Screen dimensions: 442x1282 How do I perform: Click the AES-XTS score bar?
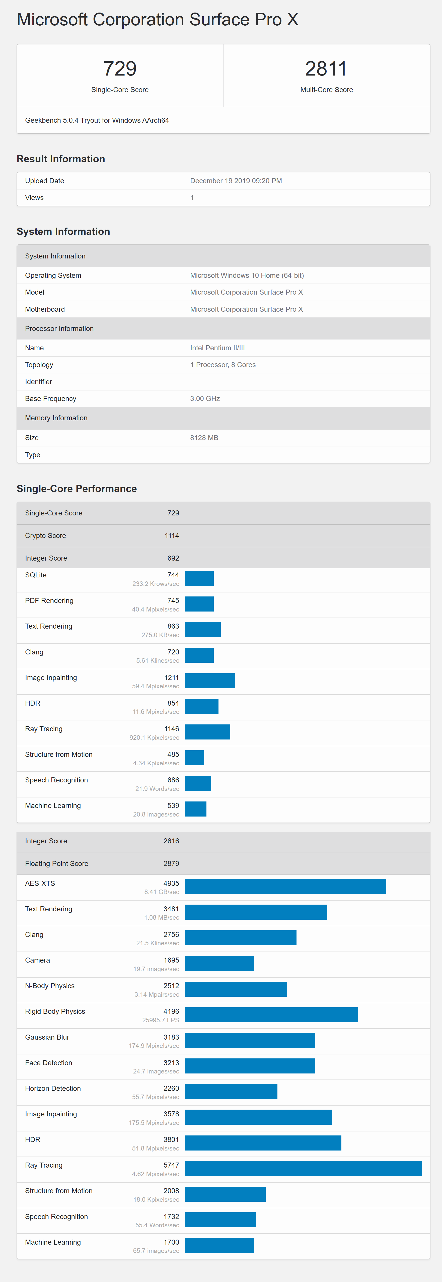tap(285, 886)
